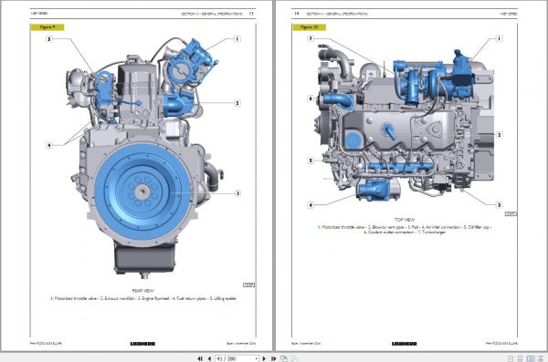Switch to single page layout
The height and width of the screenshot is (362, 548).
[x=511, y=358]
